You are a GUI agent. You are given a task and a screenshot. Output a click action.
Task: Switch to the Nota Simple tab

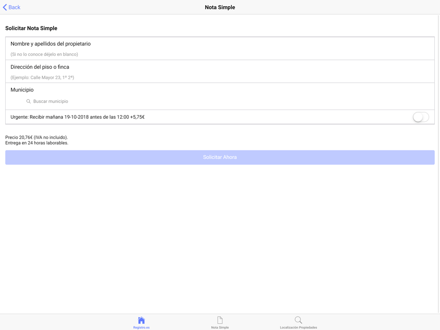(220, 323)
